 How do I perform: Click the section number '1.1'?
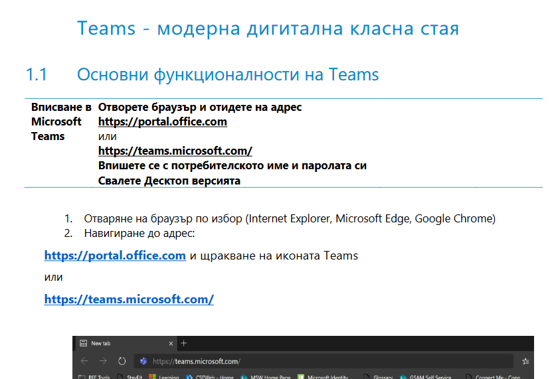(x=37, y=74)
